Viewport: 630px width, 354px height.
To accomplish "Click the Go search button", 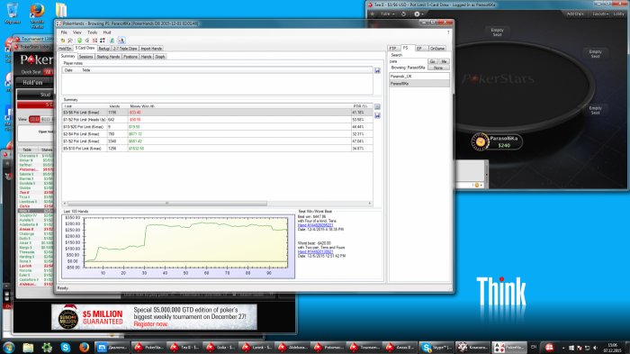I will [432, 61].
